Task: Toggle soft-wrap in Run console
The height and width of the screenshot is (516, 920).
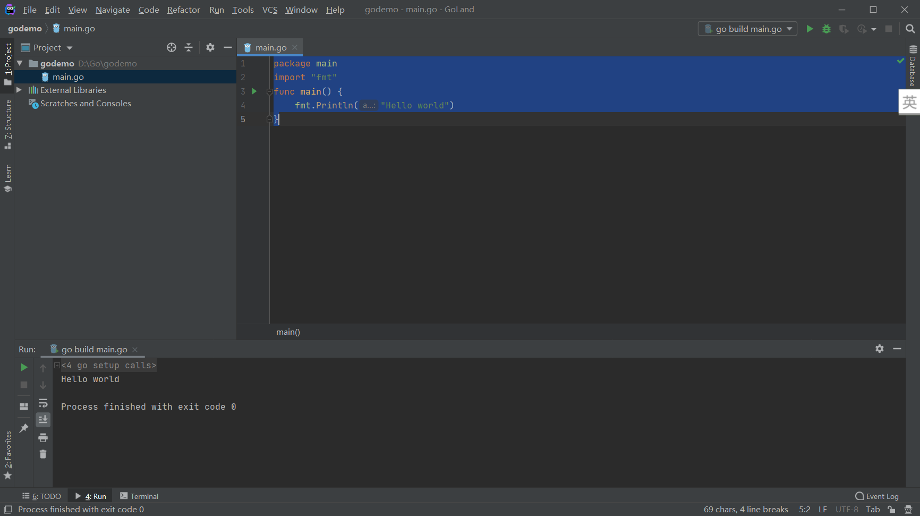Action: coord(43,403)
